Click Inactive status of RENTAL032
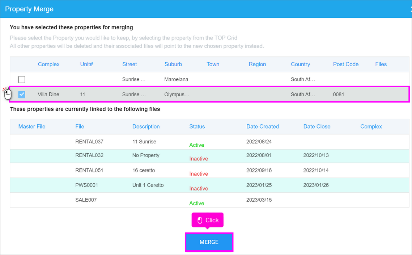412x255 pixels. point(199,159)
